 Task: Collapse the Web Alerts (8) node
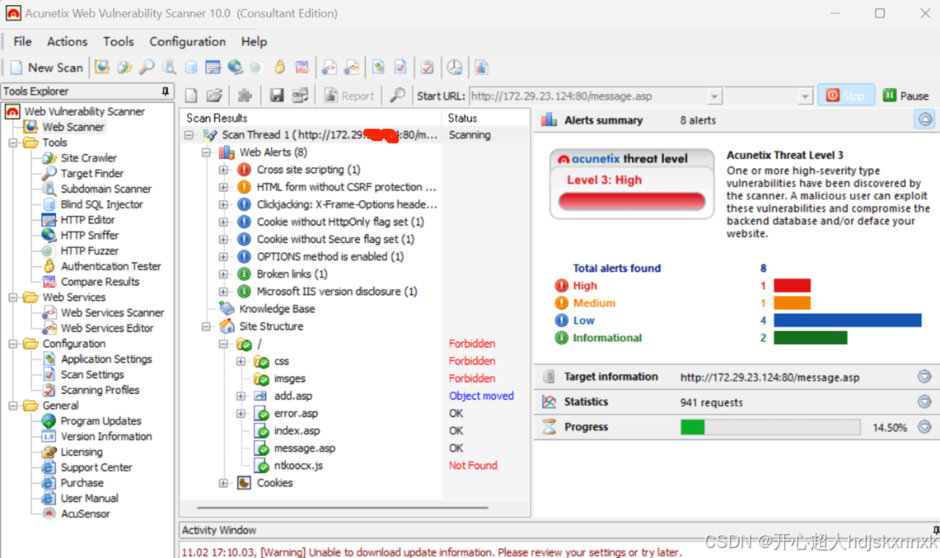[x=206, y=153]
